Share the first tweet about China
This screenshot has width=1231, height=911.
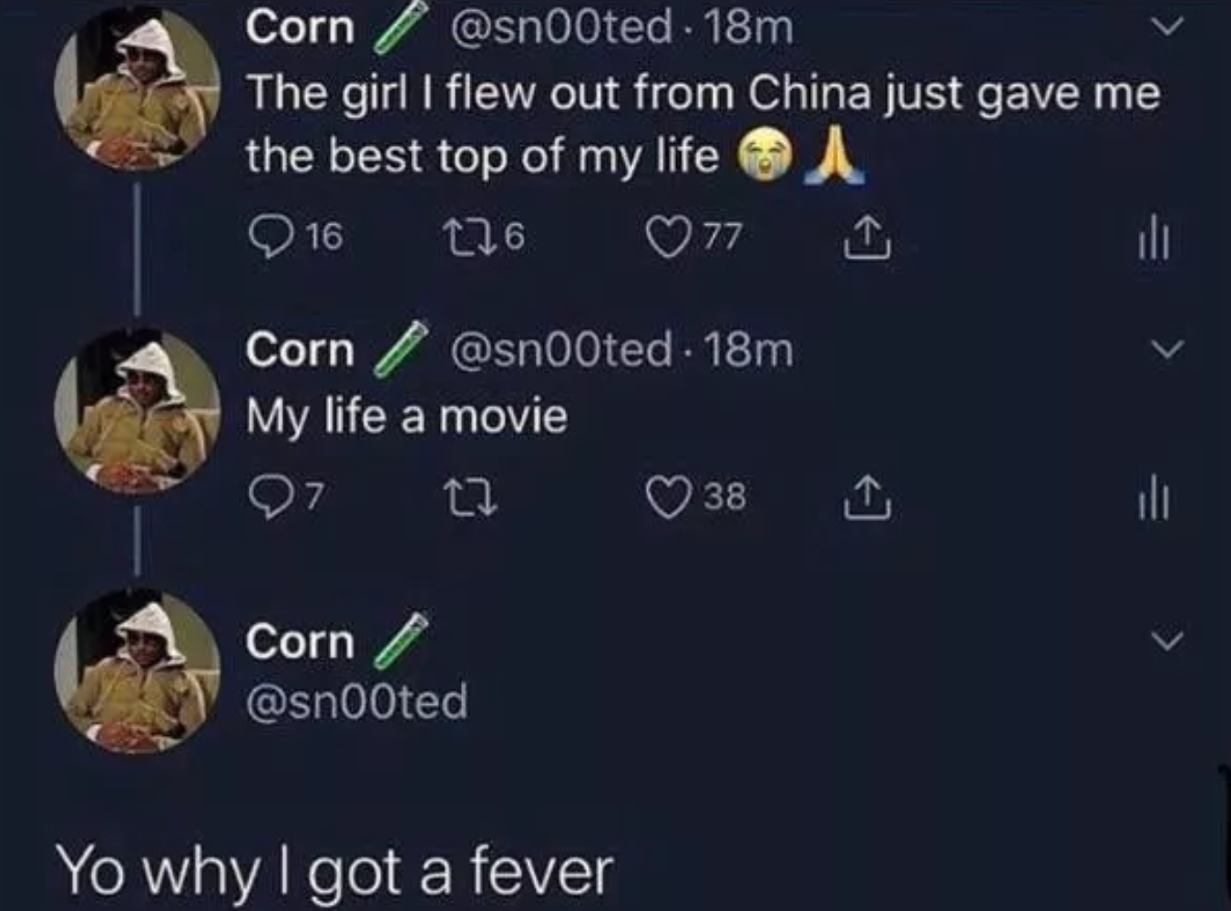coord(866,238)
